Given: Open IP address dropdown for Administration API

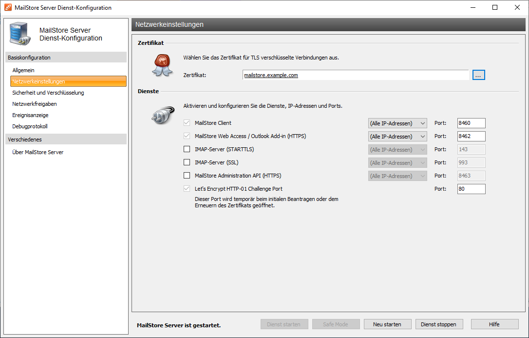Looking at the screenshot, I should pyautogui.click(x=397, y=176).
